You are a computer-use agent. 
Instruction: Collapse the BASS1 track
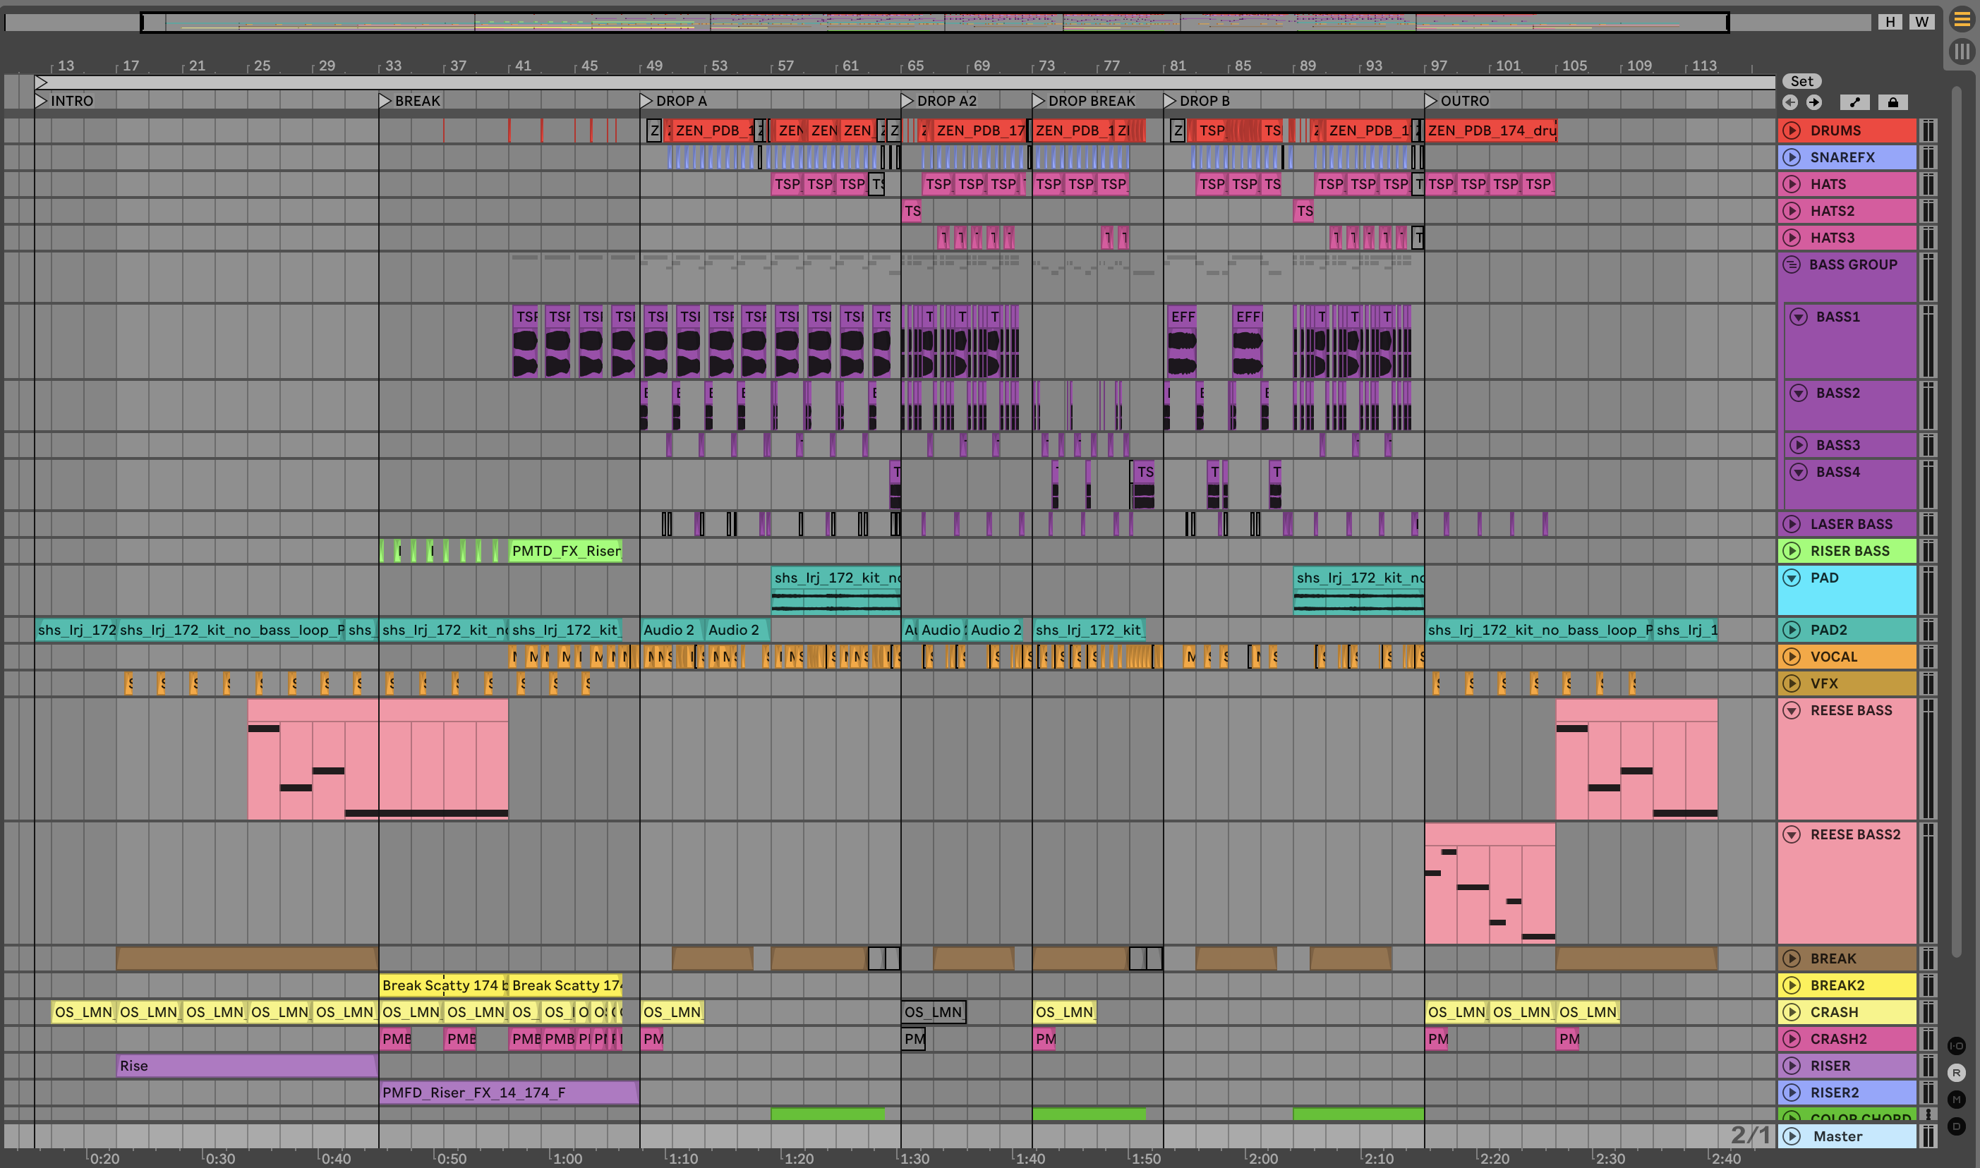pyautogui.click(x=1798, y=317)
